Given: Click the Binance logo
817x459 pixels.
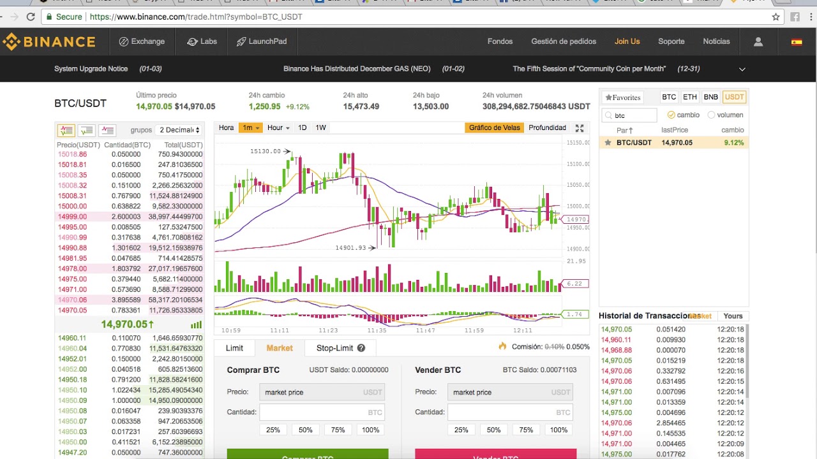Looking at the screenshot, I should [x=49, y=42].
